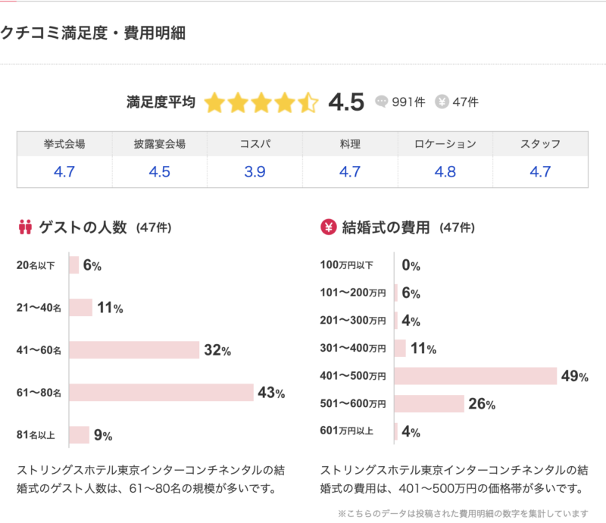The width and height of the screenshot is (606, 523).
Task: Click the 401〜500万円 cost bar
Action: [x=476, y=376]
